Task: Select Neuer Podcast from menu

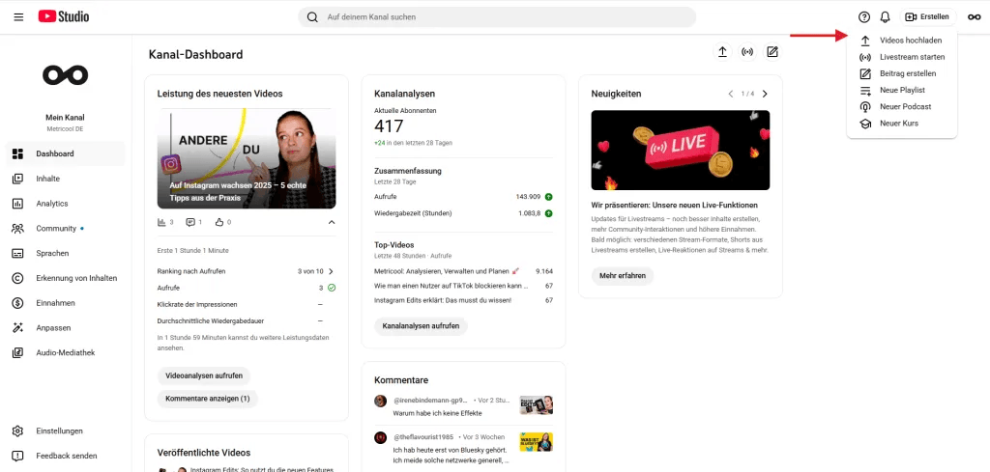Action: (902, 106)
